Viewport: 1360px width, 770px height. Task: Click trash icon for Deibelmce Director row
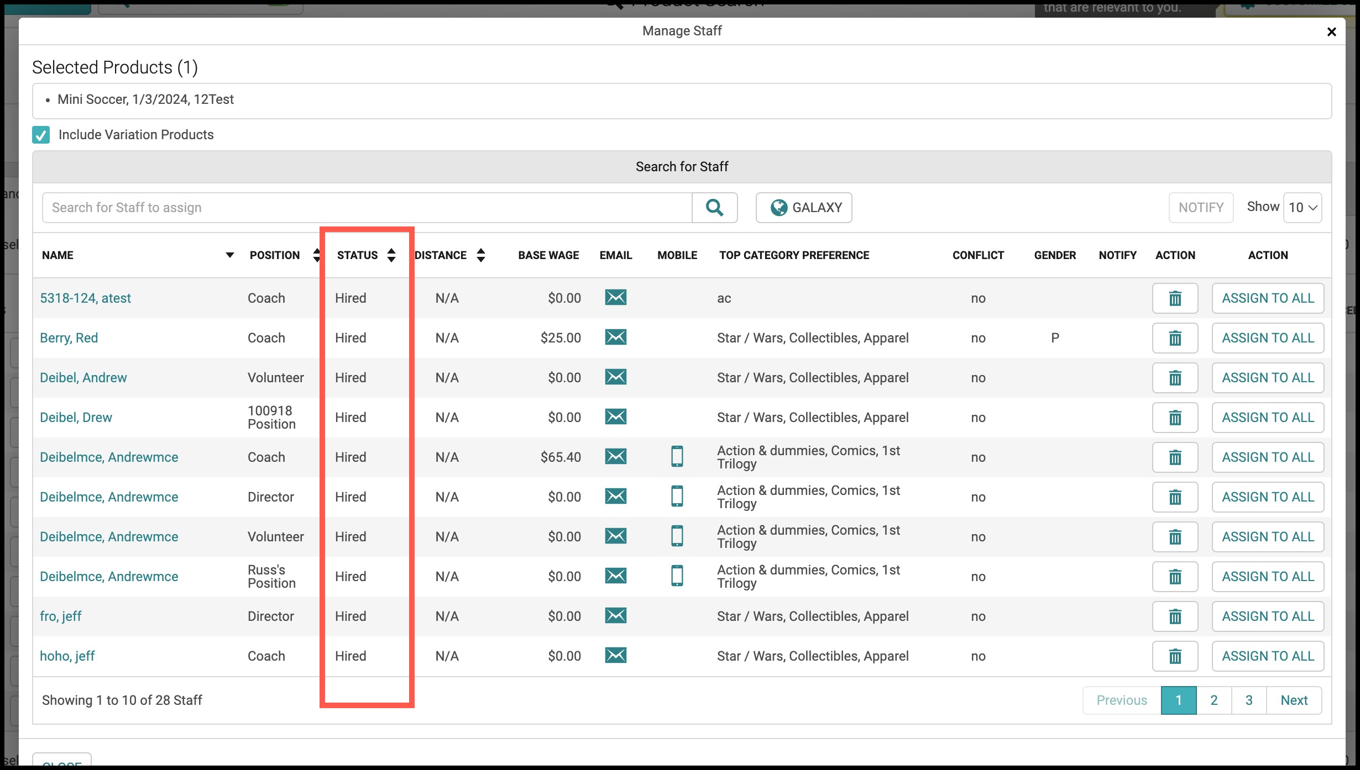[x=1175, y=497]
